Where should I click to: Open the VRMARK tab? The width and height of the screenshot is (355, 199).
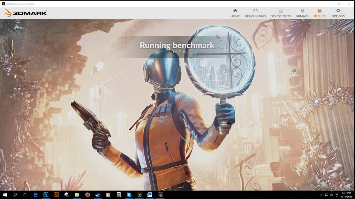click(302, 13)
